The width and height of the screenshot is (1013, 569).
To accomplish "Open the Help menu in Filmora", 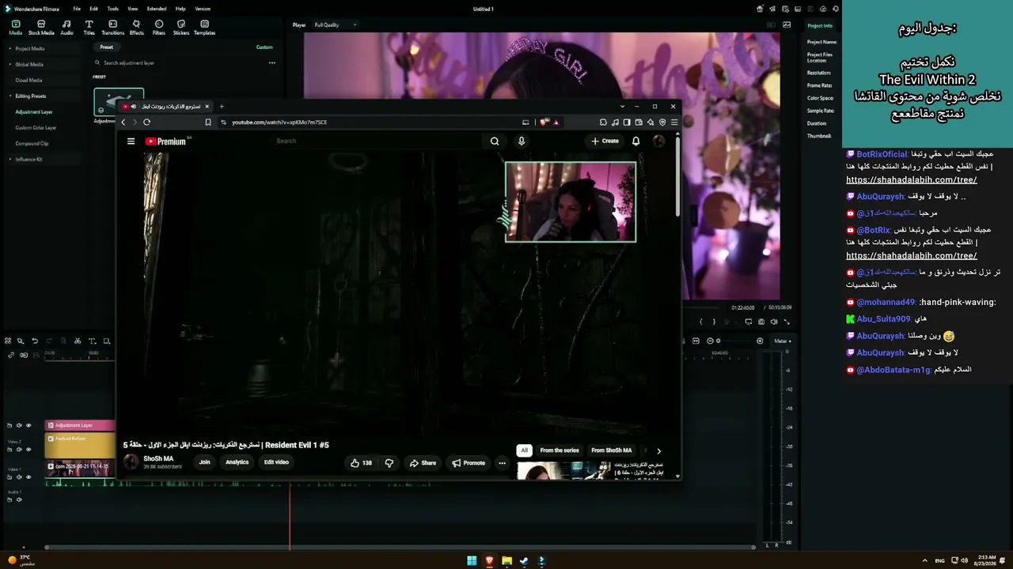I will (180, 9).
